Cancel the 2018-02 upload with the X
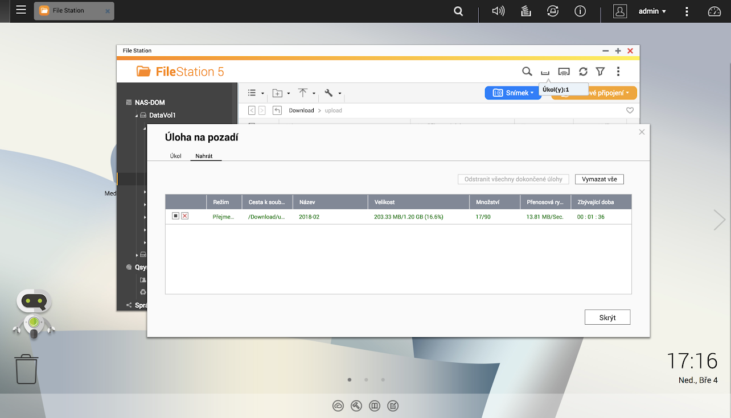 [x=184, y=217]
